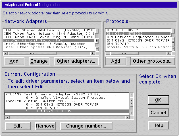Select IBM Token Ring Network 16/4 Adapter II
The height and width of the screenshot is (136, 179).
[49, 34]
